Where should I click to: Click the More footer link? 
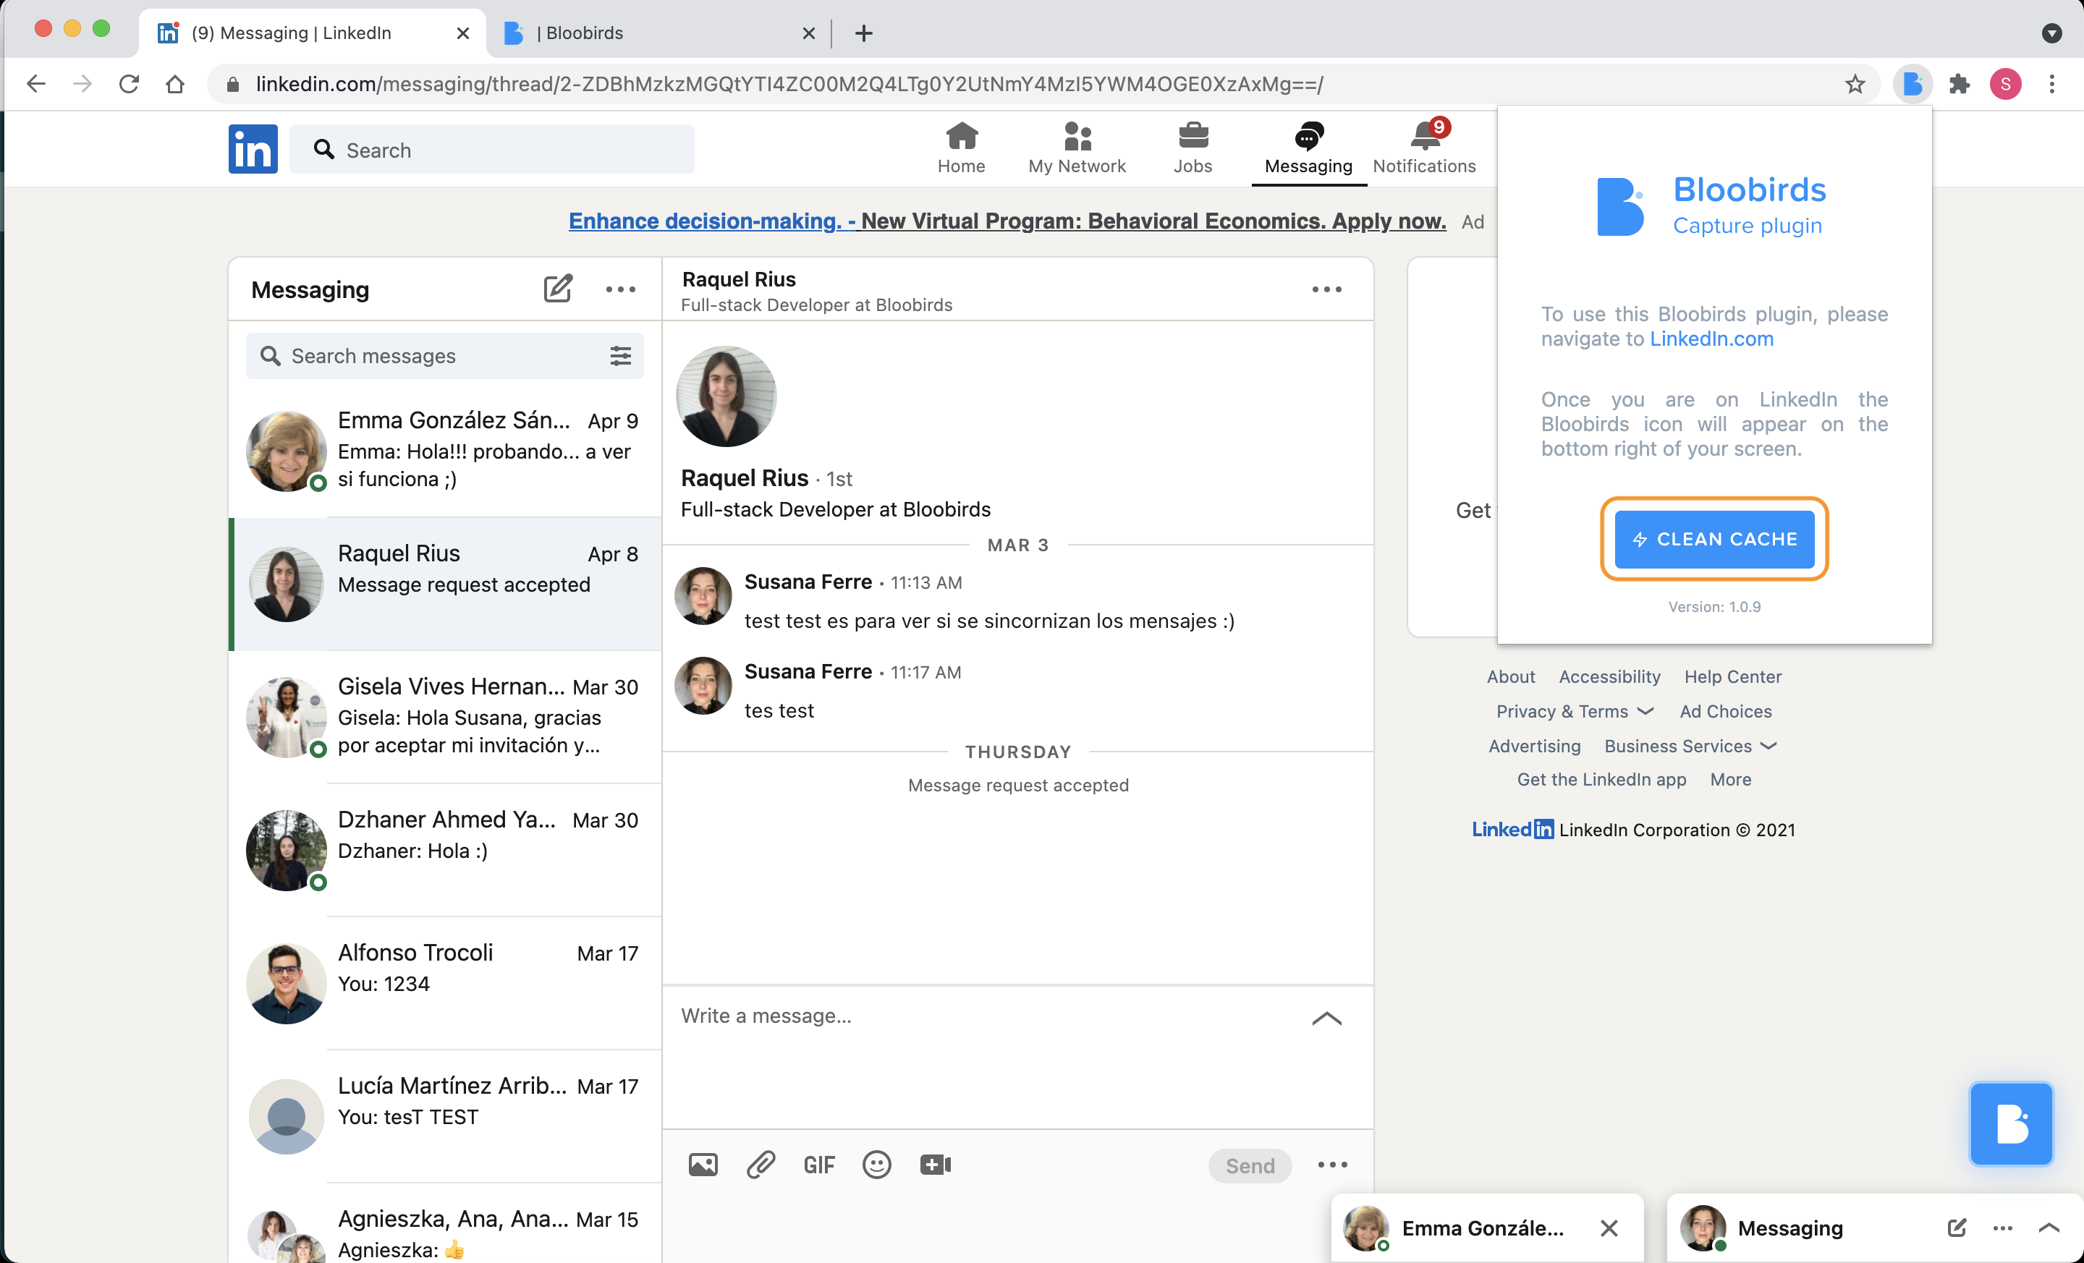(1730, 780)
